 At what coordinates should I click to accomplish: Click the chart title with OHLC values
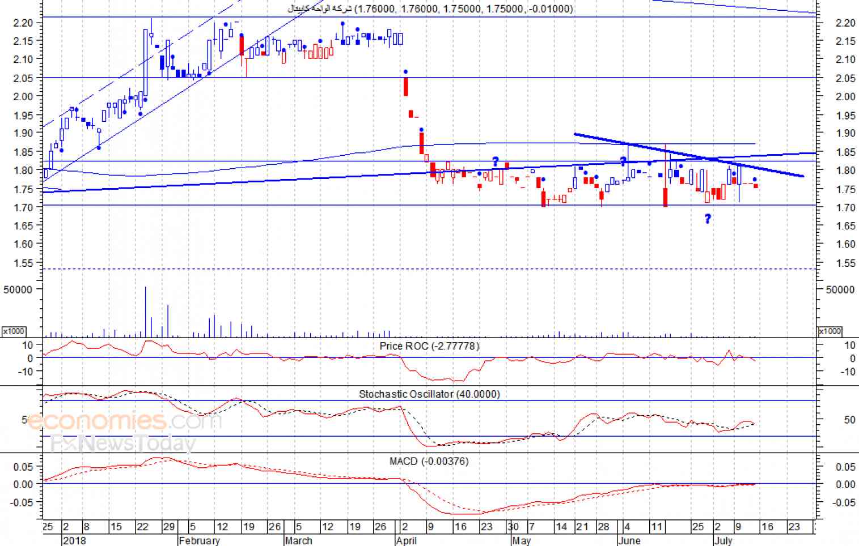(431, 8)
